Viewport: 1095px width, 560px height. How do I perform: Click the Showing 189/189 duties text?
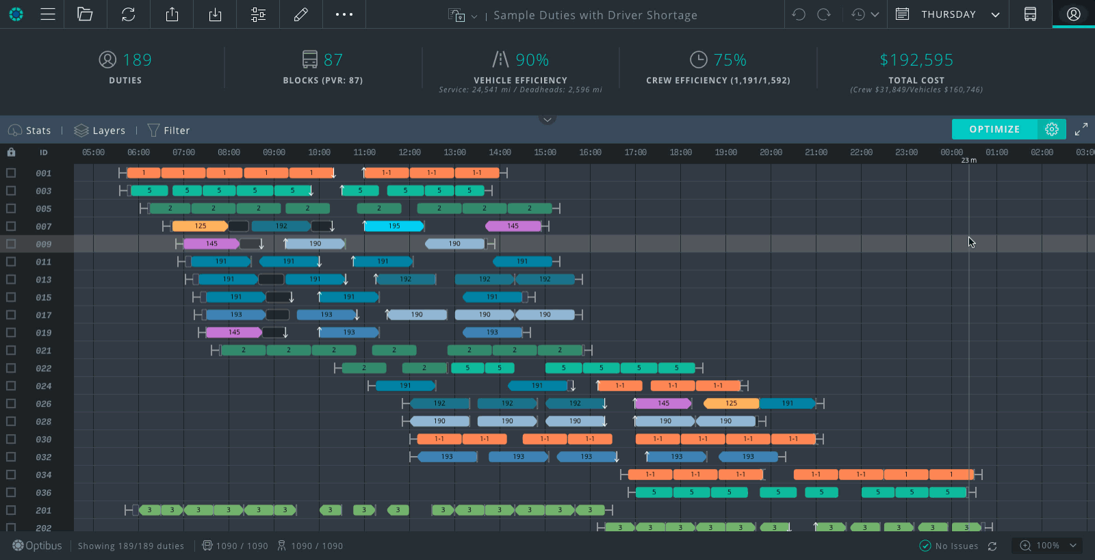pos(131,546)
